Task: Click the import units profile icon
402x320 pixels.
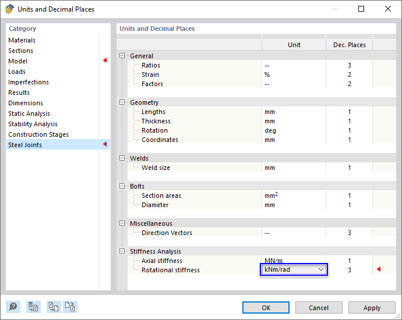Action: pyautogui.click(x=54, y=307)
